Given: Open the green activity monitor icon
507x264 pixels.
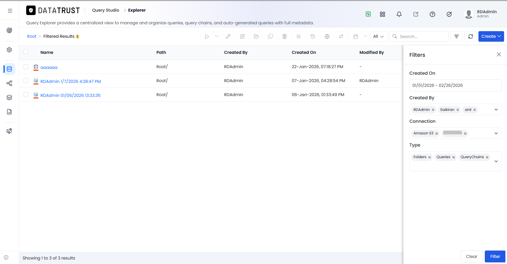Looking at the screenshot, I should pyautogui.click(x=368, y=14).
